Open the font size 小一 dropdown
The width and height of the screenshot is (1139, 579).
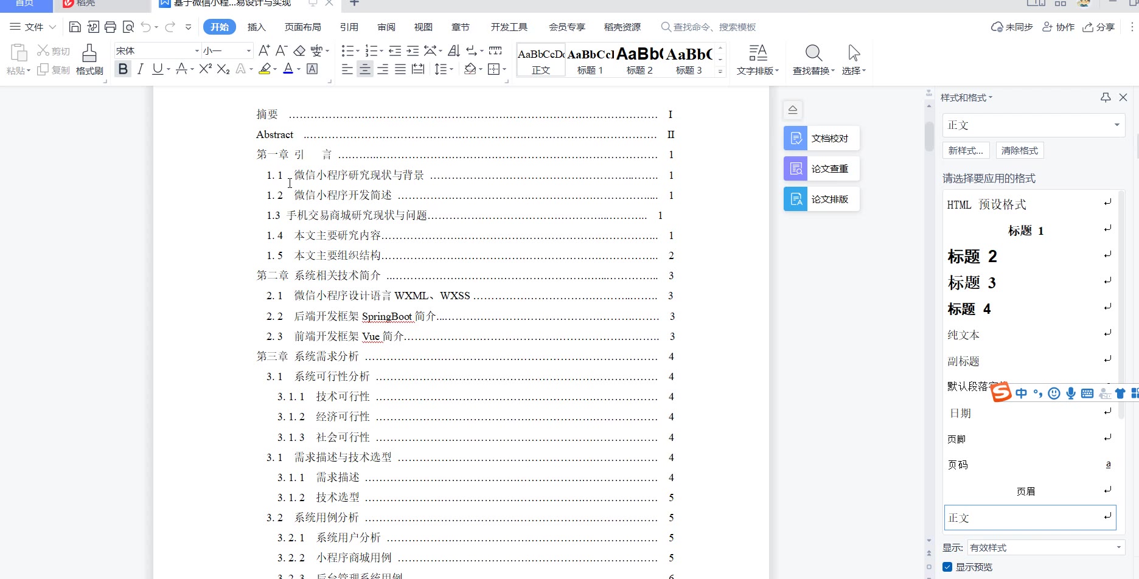tap(248, 50)
